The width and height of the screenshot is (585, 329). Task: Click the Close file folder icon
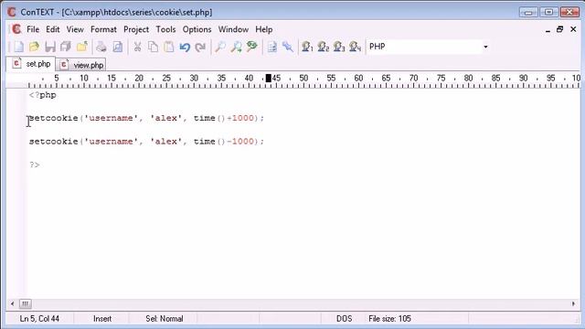[x=81, y=47]
